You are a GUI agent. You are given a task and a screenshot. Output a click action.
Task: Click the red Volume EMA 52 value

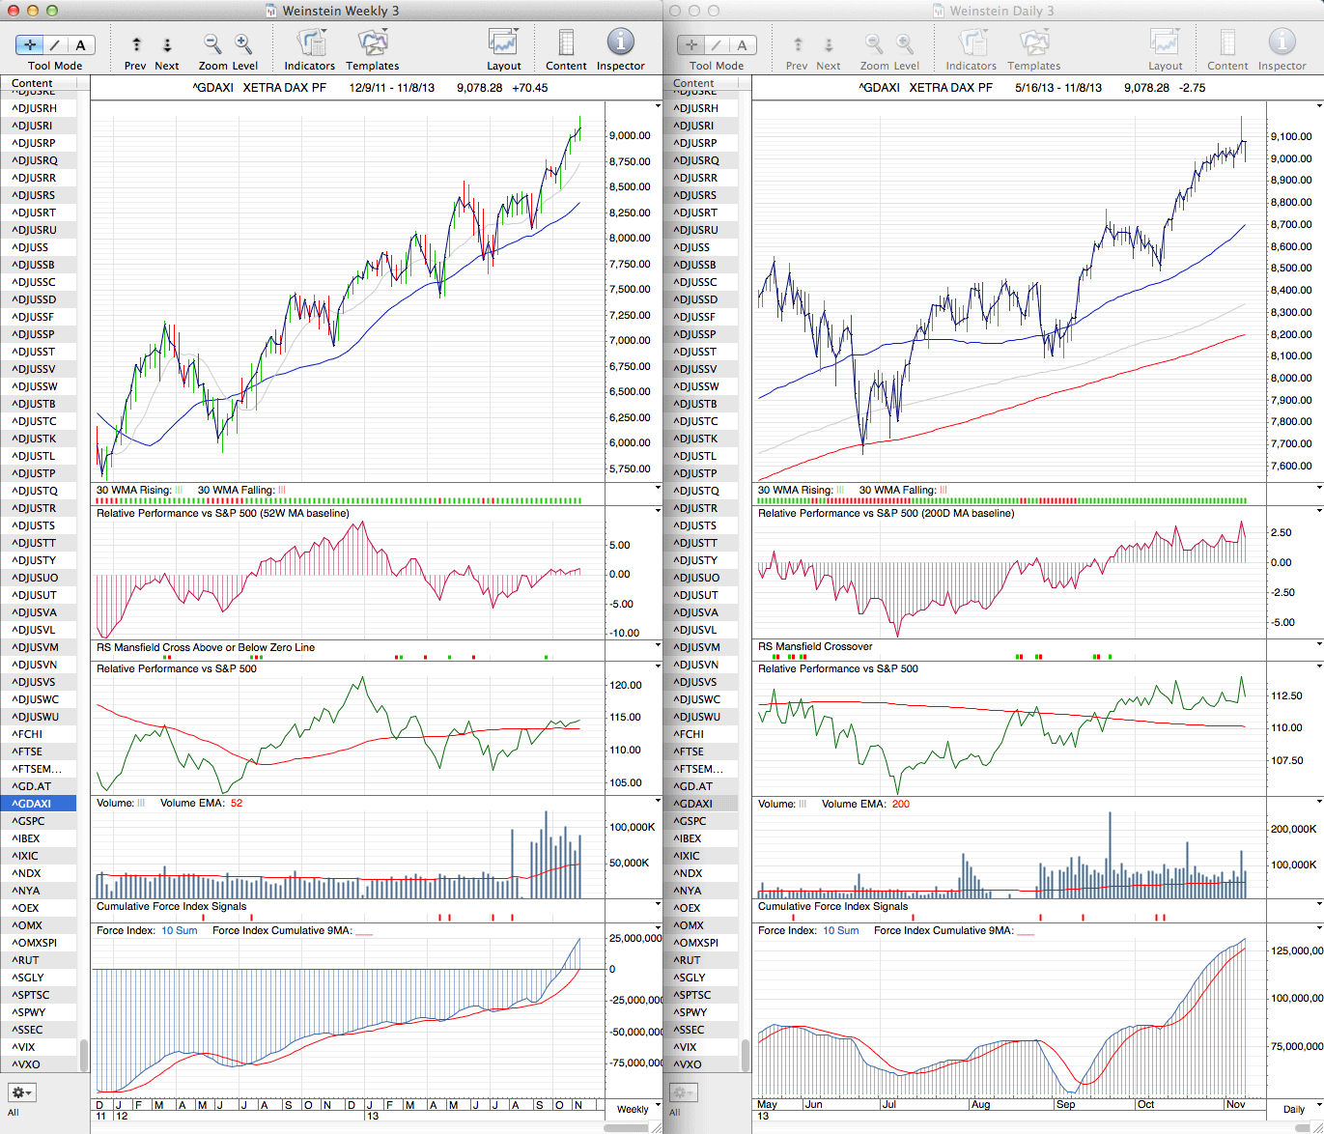[237, 803]
